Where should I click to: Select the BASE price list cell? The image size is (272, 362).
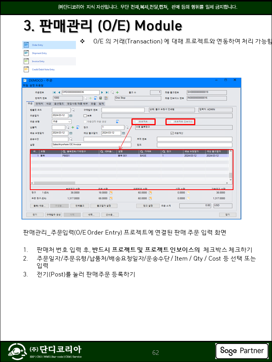coord(150,156)
